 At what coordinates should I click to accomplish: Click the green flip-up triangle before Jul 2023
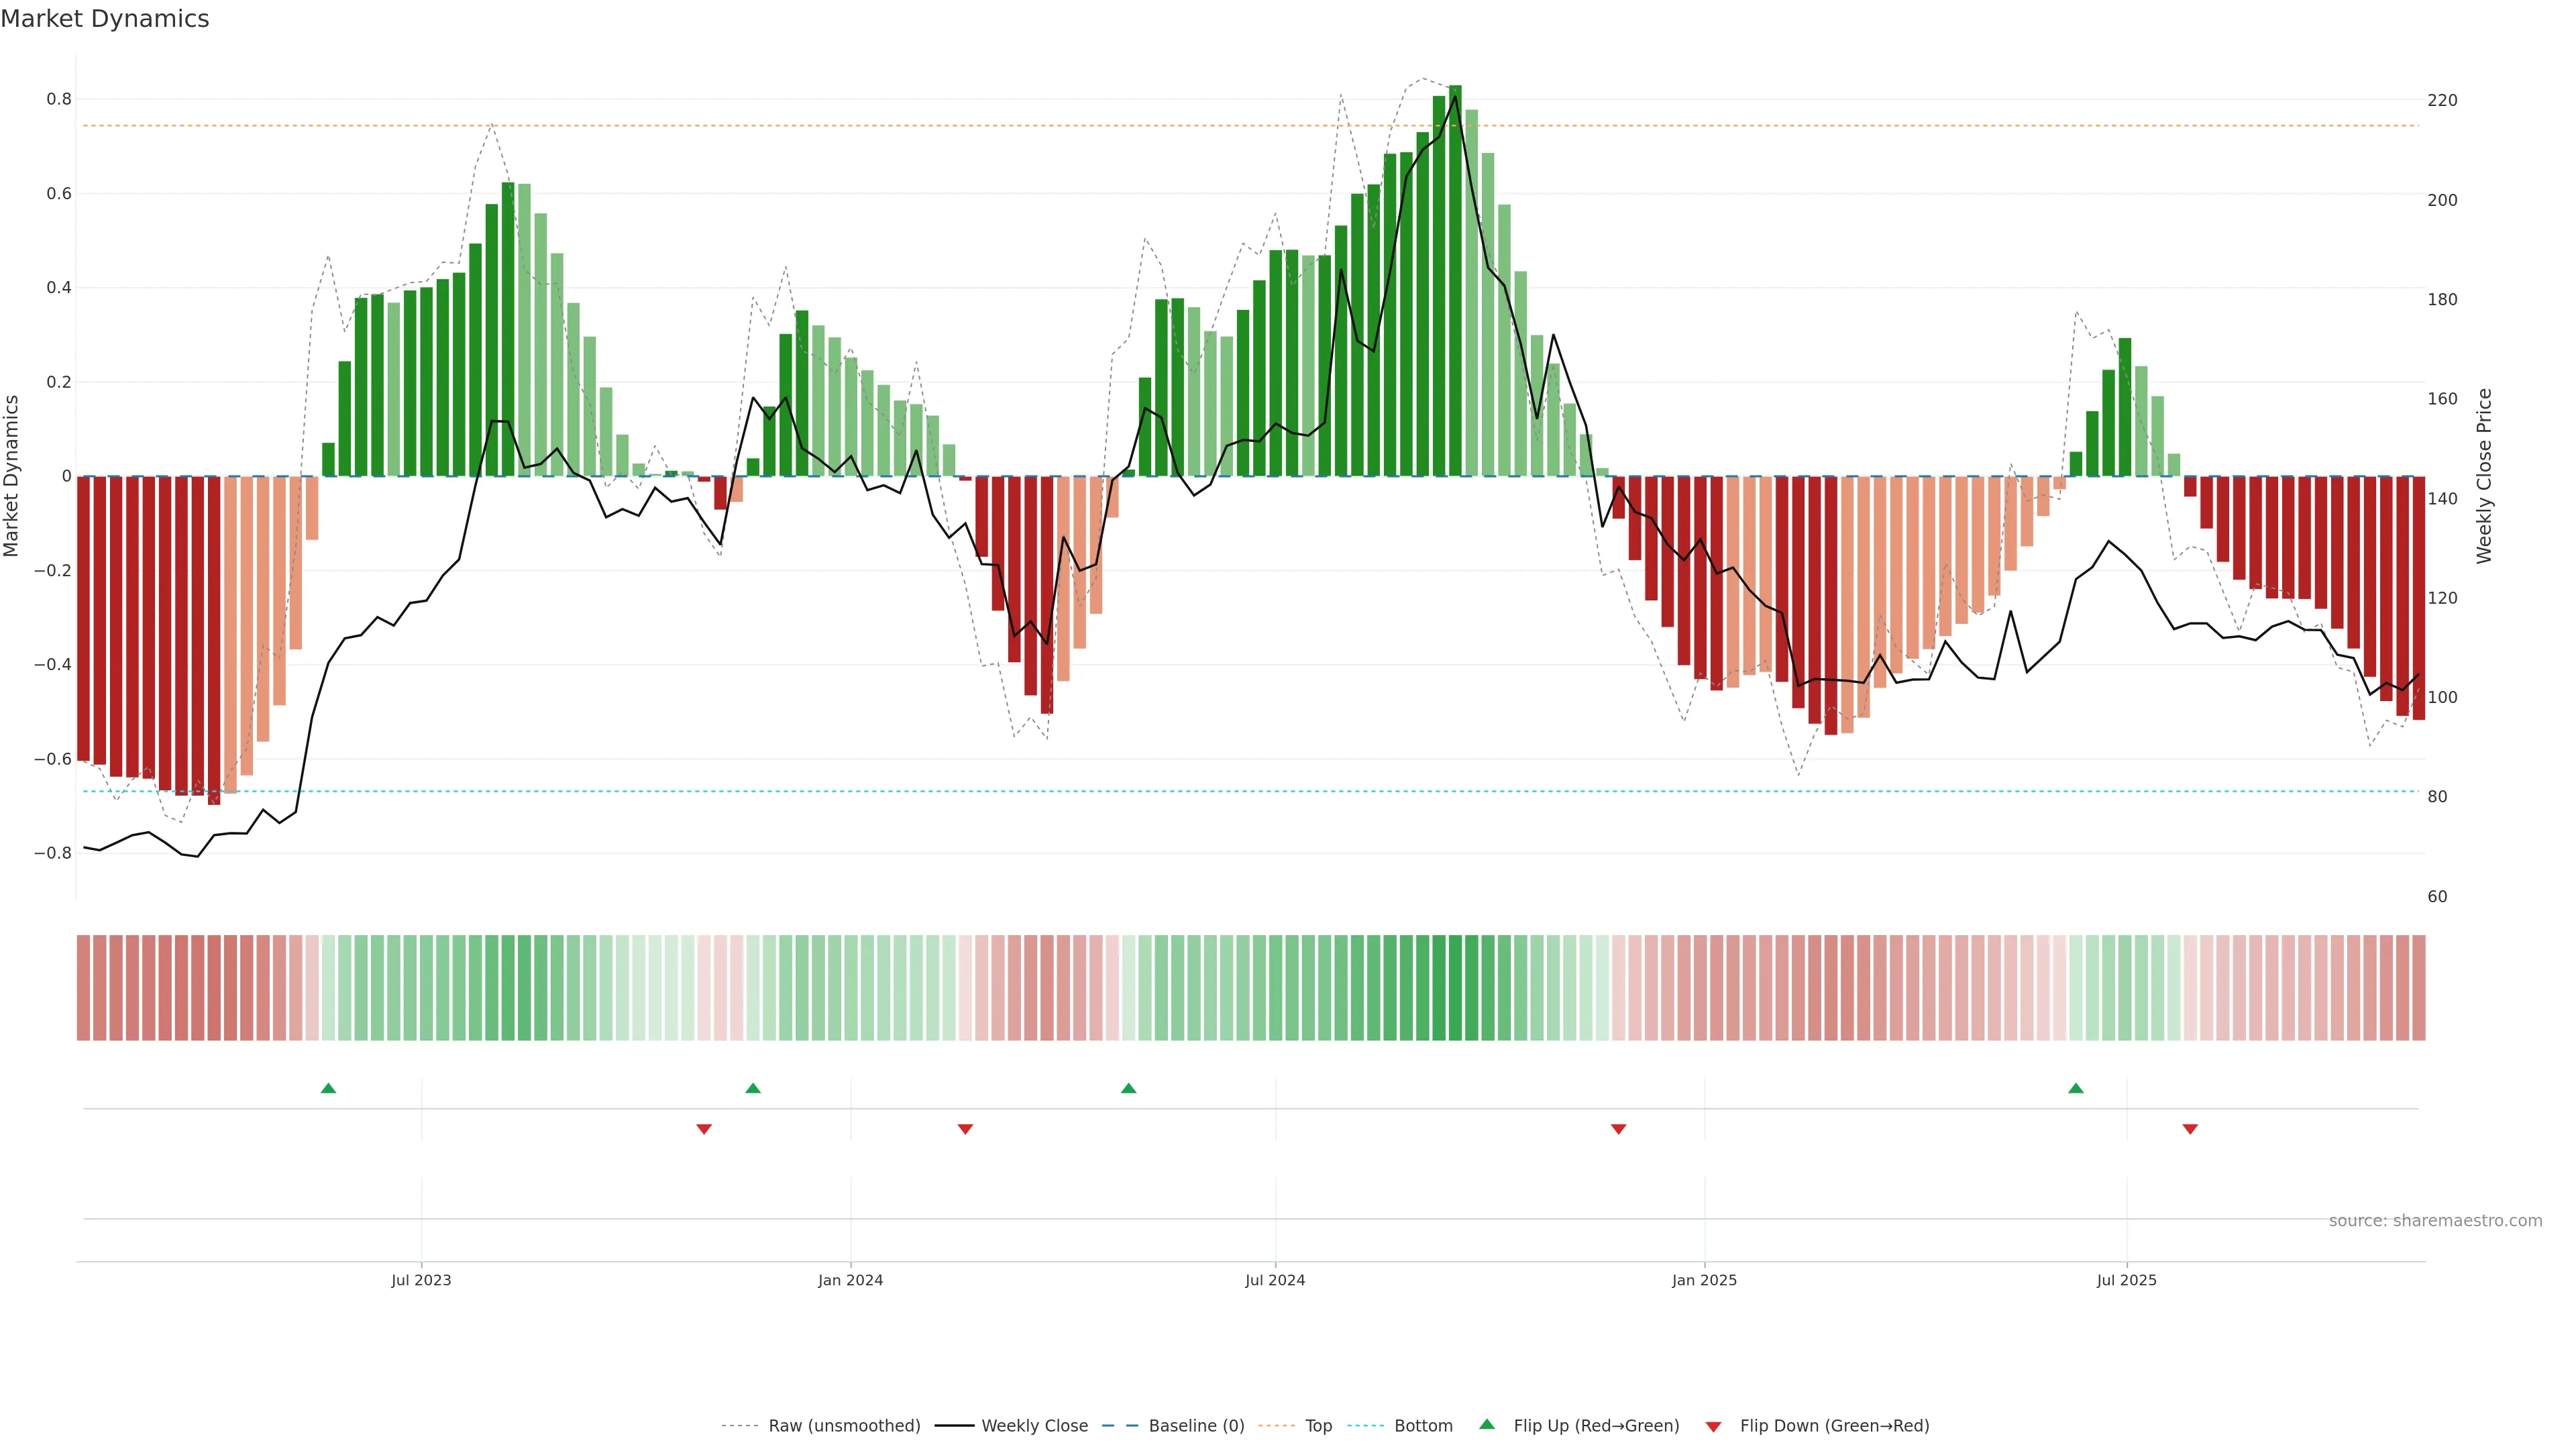click(x=328, y=1088)
